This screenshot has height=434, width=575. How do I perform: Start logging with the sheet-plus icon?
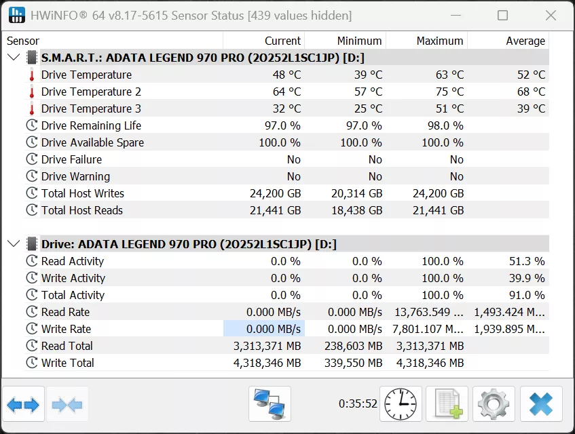point(447,404)
